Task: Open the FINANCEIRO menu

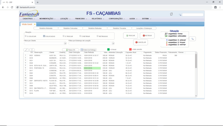Action: 81,19
